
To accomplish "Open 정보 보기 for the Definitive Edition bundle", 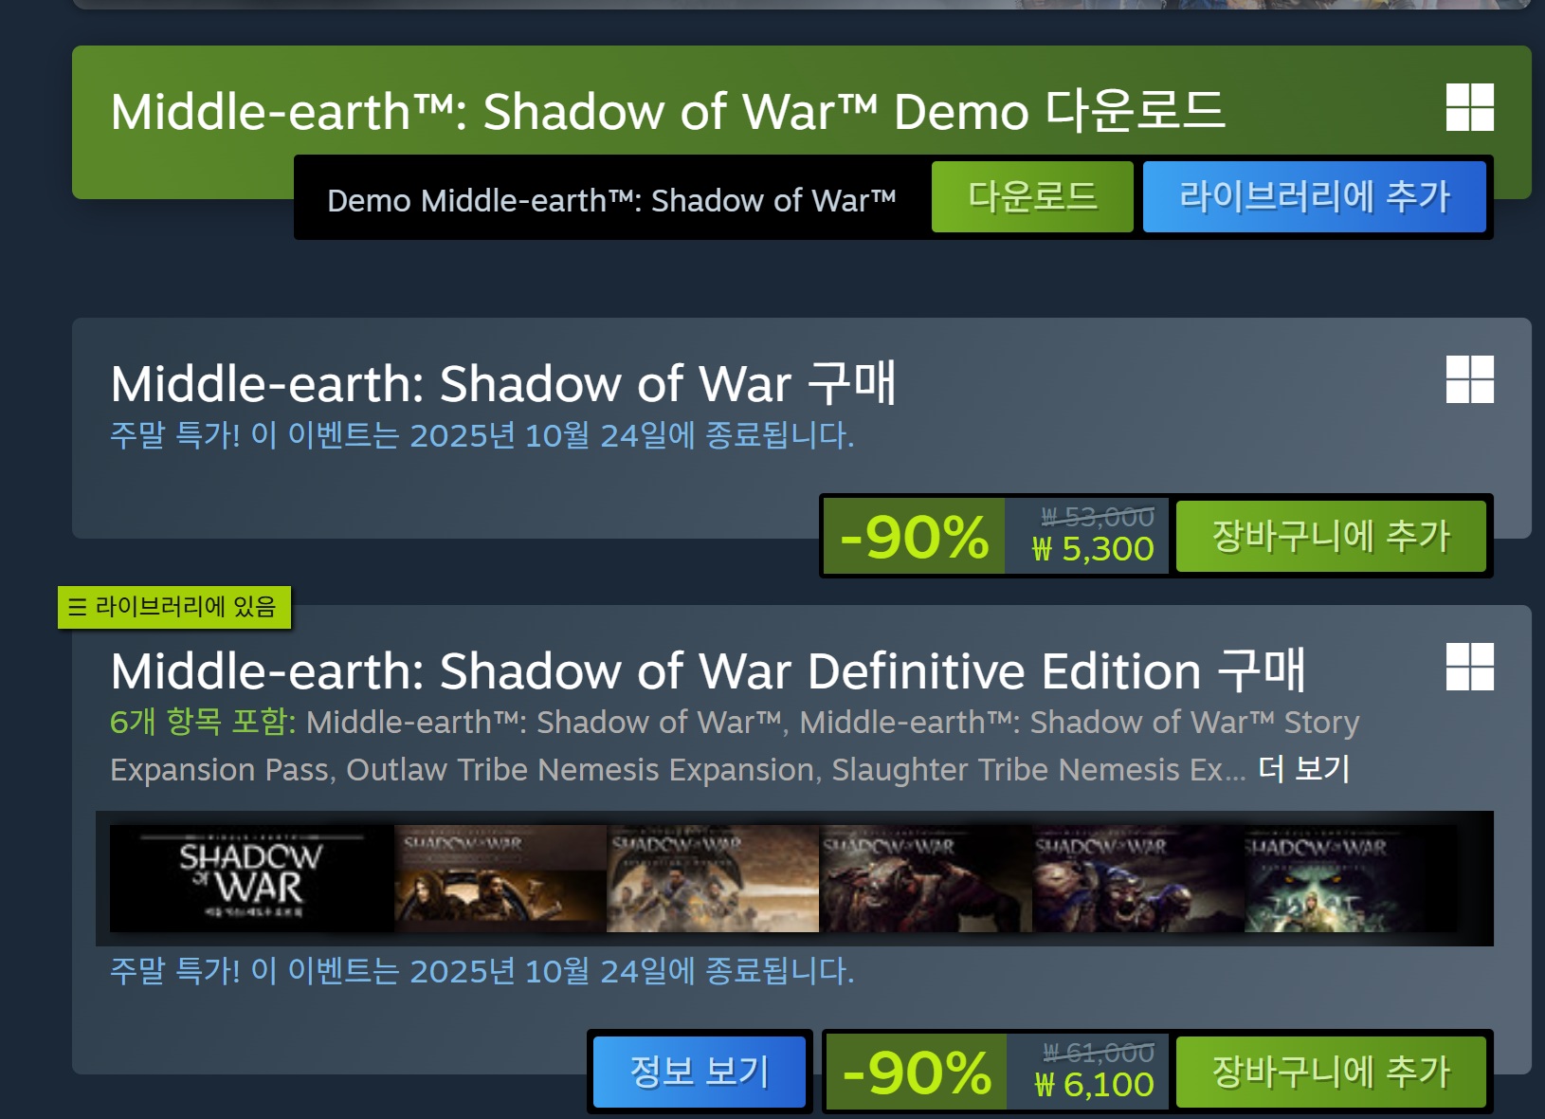I will (x=700, y=1073).
